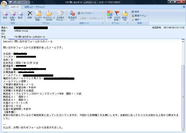Delete this email with 削除
Screen dimensions: 186x133
pyautogui.click(x=30, y=14)
